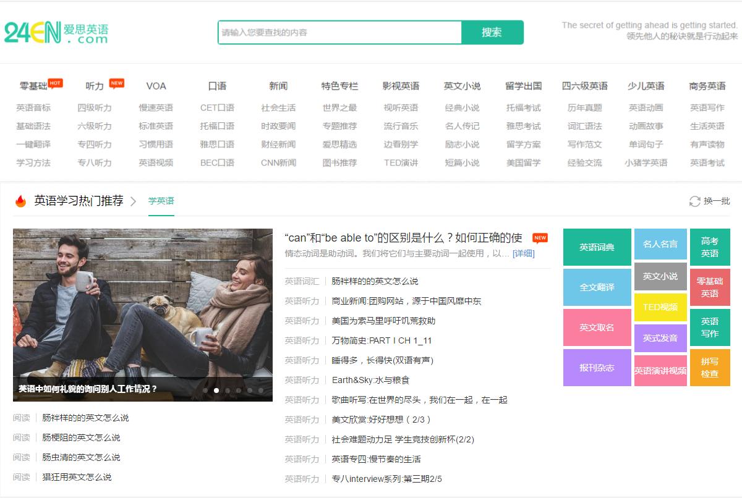Open the purple 报刊杂志 tile

point(596,367)
